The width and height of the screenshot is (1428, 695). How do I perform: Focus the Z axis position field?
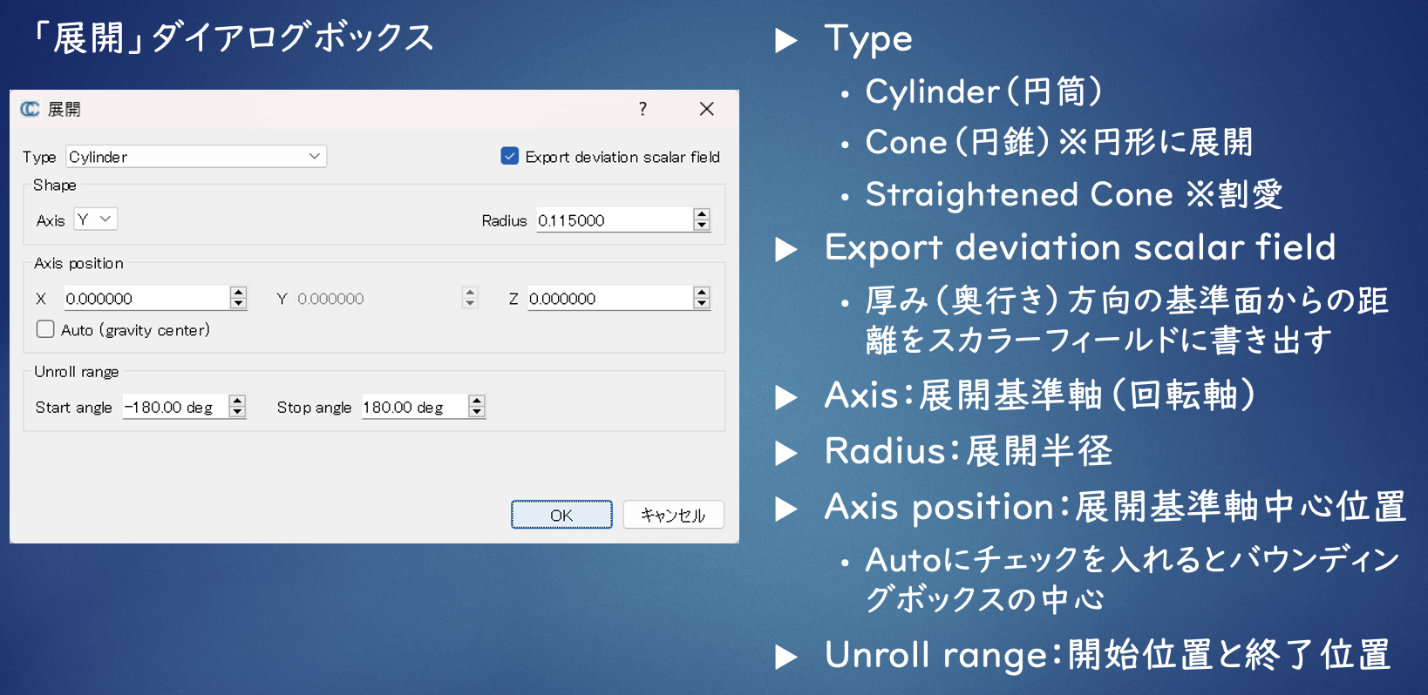[x=608, y=299]
